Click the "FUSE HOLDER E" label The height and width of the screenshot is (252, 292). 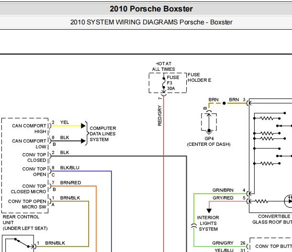(199, 77)
